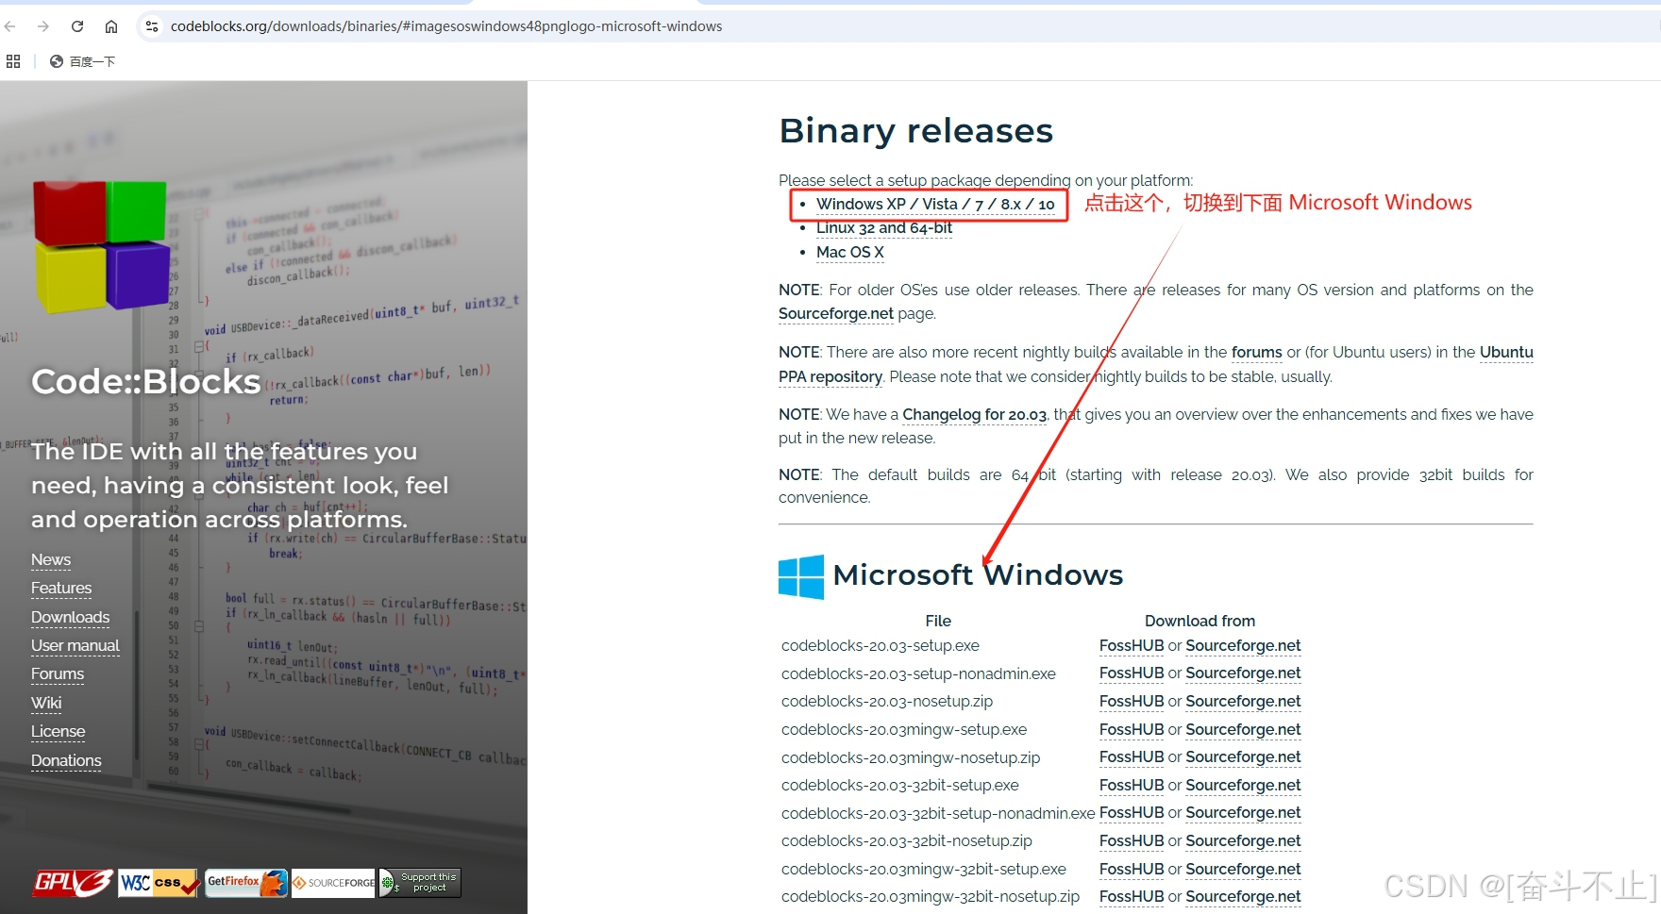Download codeblocks-20.03mingw-32bit-nosetup.zip from FossHUB

tap(1132, 897)
